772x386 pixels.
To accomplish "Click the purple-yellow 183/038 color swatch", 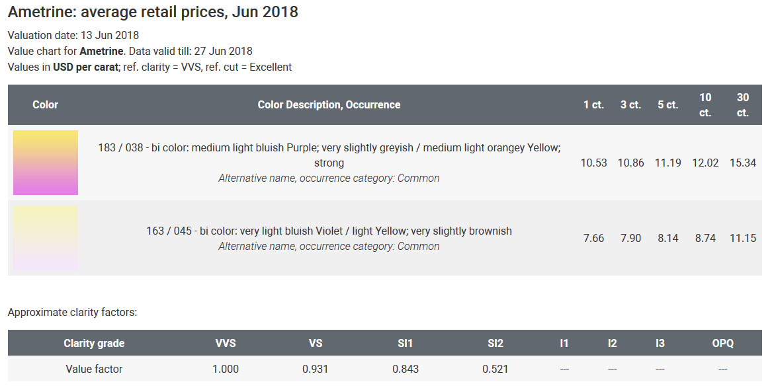I will coord(45,163).
